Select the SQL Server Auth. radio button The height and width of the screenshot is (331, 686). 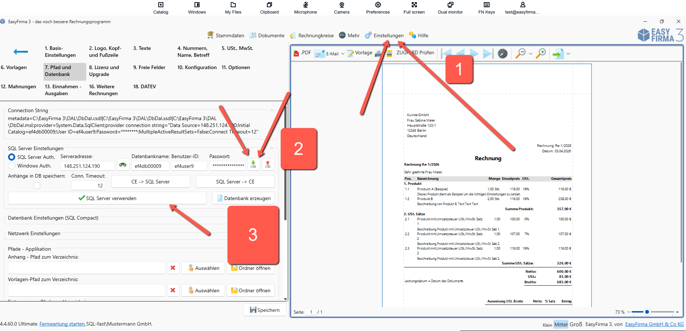(x=12, y=157)
